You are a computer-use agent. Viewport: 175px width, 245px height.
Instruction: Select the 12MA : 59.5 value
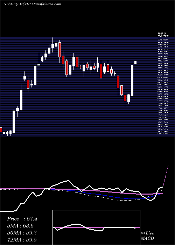(22, 240)
